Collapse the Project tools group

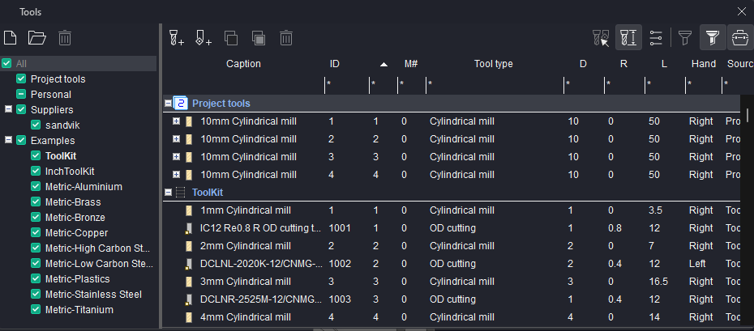pos(169,104)
